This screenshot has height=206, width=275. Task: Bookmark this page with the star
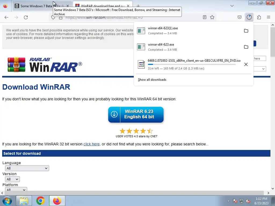pyautogui.click(x=212, y=17)
